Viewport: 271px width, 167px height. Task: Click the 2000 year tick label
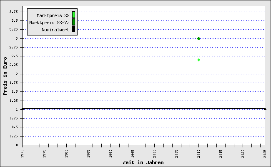click(x=155, y=153)
